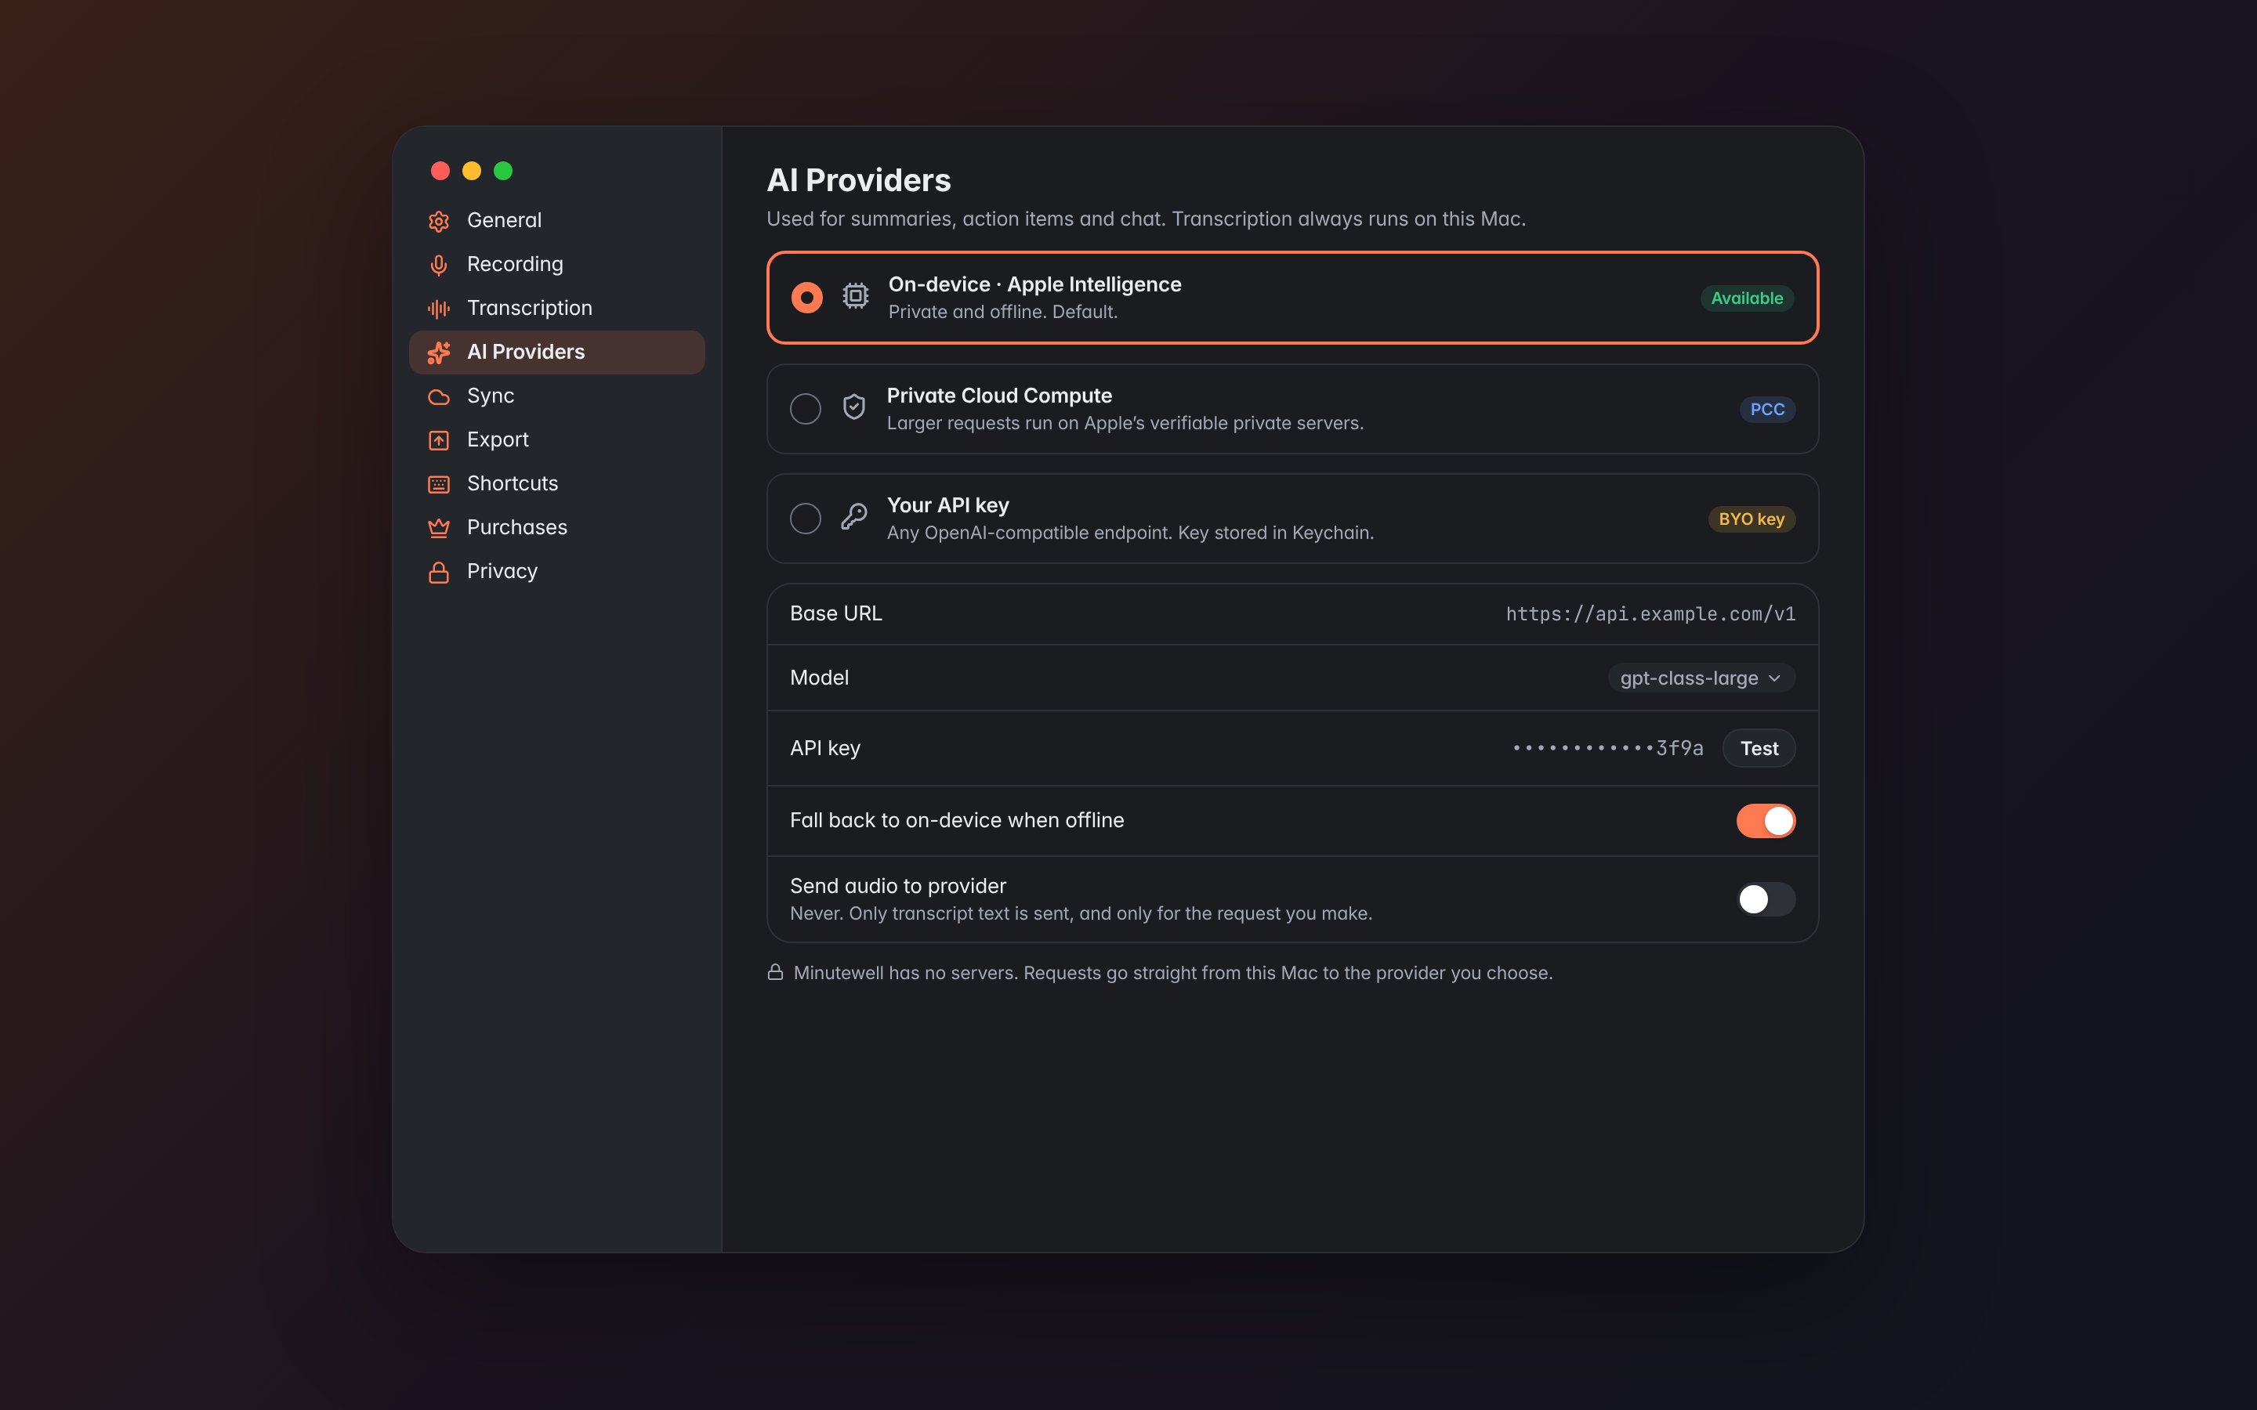The image size is (2257, 1410).
Task: Click the Shortcuts keyboard icon
Action: pos(438,484)
